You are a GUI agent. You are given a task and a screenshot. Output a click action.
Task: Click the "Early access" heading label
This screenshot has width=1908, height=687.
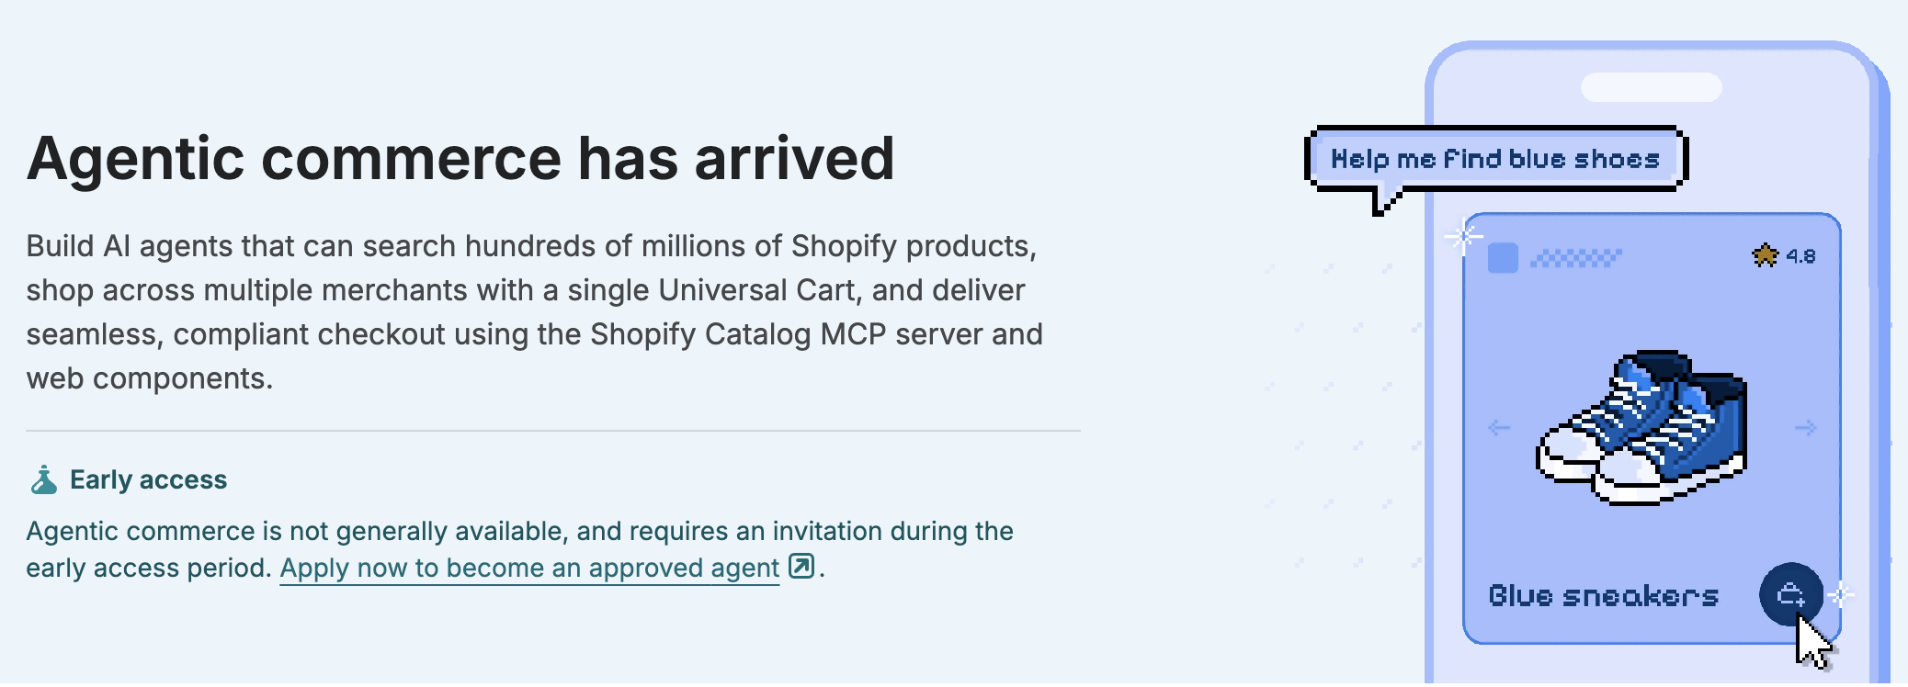coord(148,479)
